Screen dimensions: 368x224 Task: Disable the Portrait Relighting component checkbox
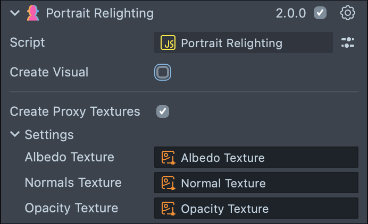point(320,13)
